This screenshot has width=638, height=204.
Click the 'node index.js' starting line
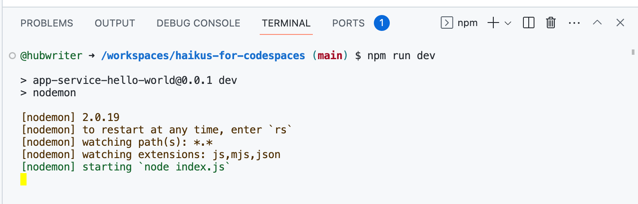pos(126,167)
